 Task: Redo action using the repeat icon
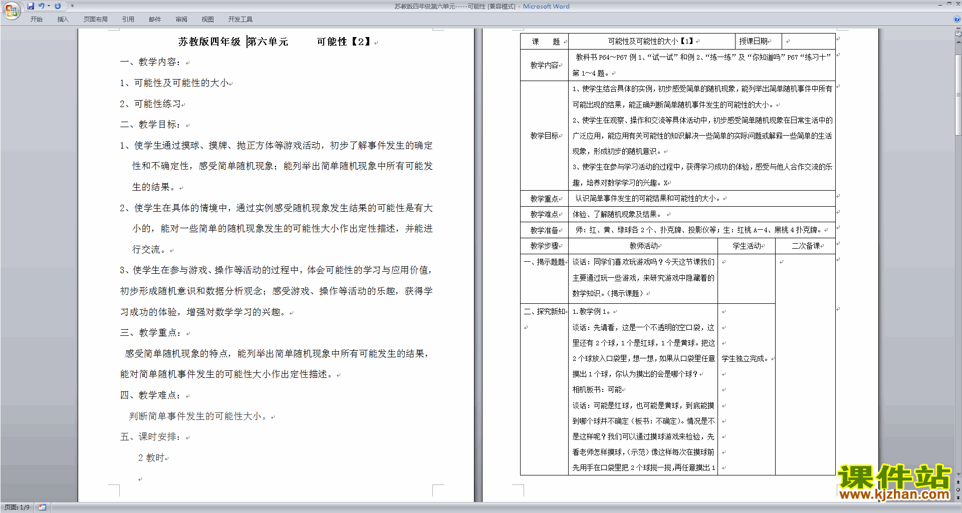pos(58,6)
